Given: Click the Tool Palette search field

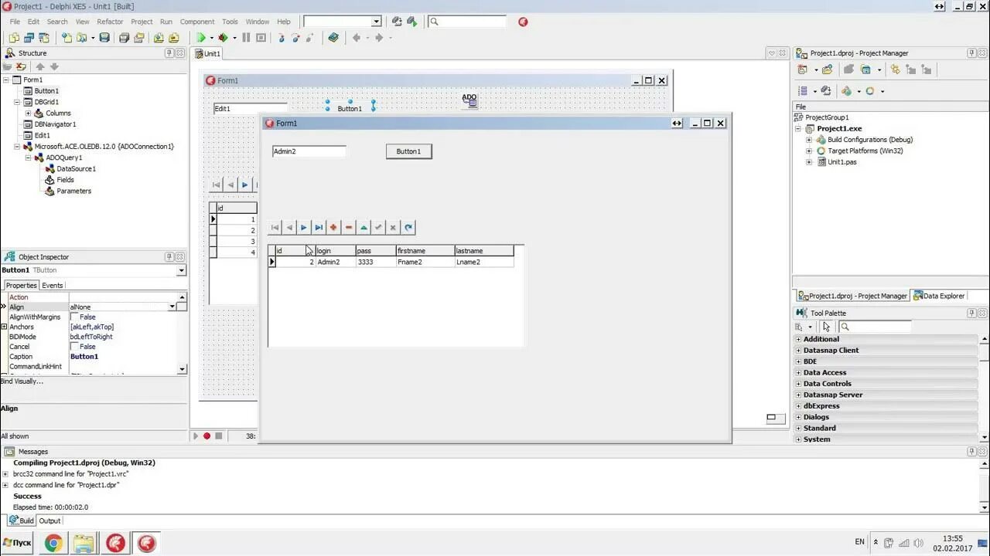Looking at the screenshot, I should (x=875, y=327).
